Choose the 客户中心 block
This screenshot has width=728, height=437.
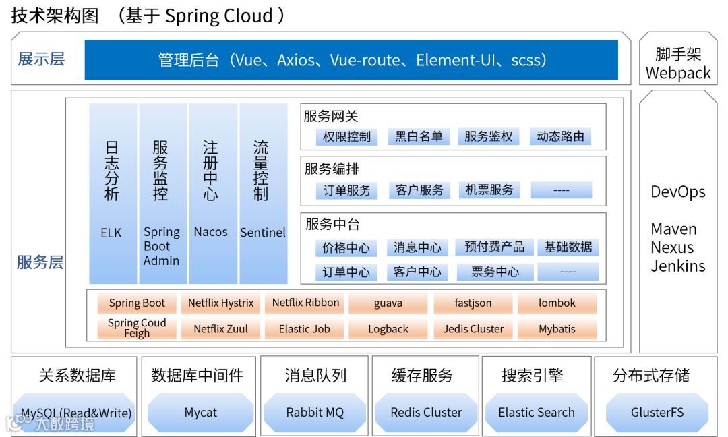(x=417, y=272)
